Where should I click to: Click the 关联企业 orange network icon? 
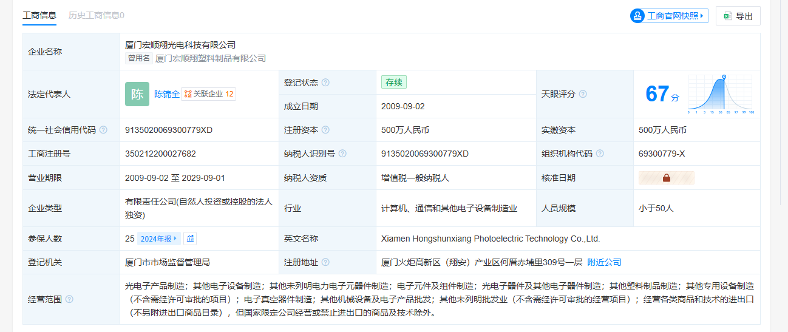pos(188,94)
